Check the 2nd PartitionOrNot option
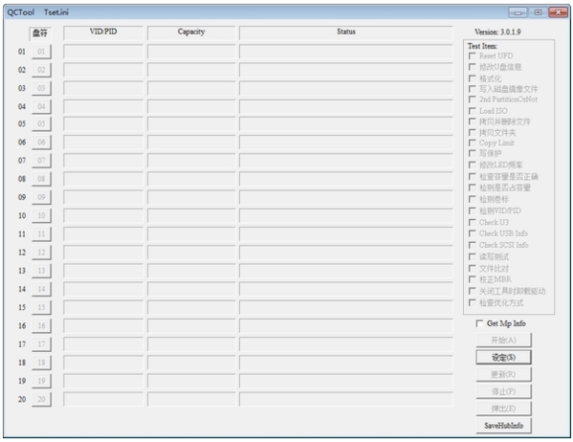Screen dimensions: 573x442 tap(473, 99)
